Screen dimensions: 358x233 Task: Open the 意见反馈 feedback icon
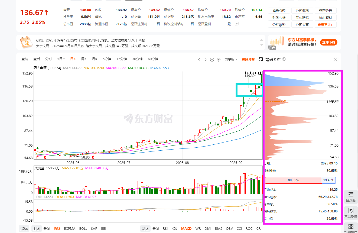coord(351,213)
